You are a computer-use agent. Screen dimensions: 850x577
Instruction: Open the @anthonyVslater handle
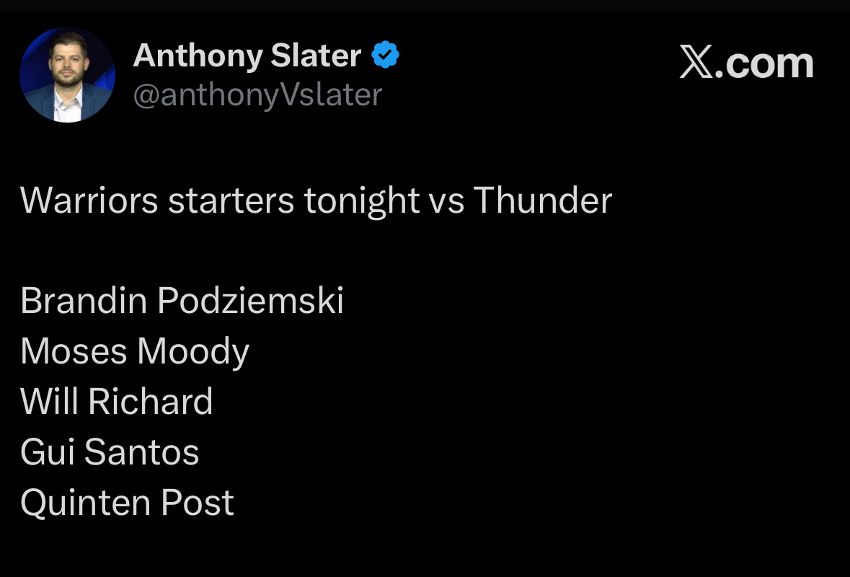(257, 95)
